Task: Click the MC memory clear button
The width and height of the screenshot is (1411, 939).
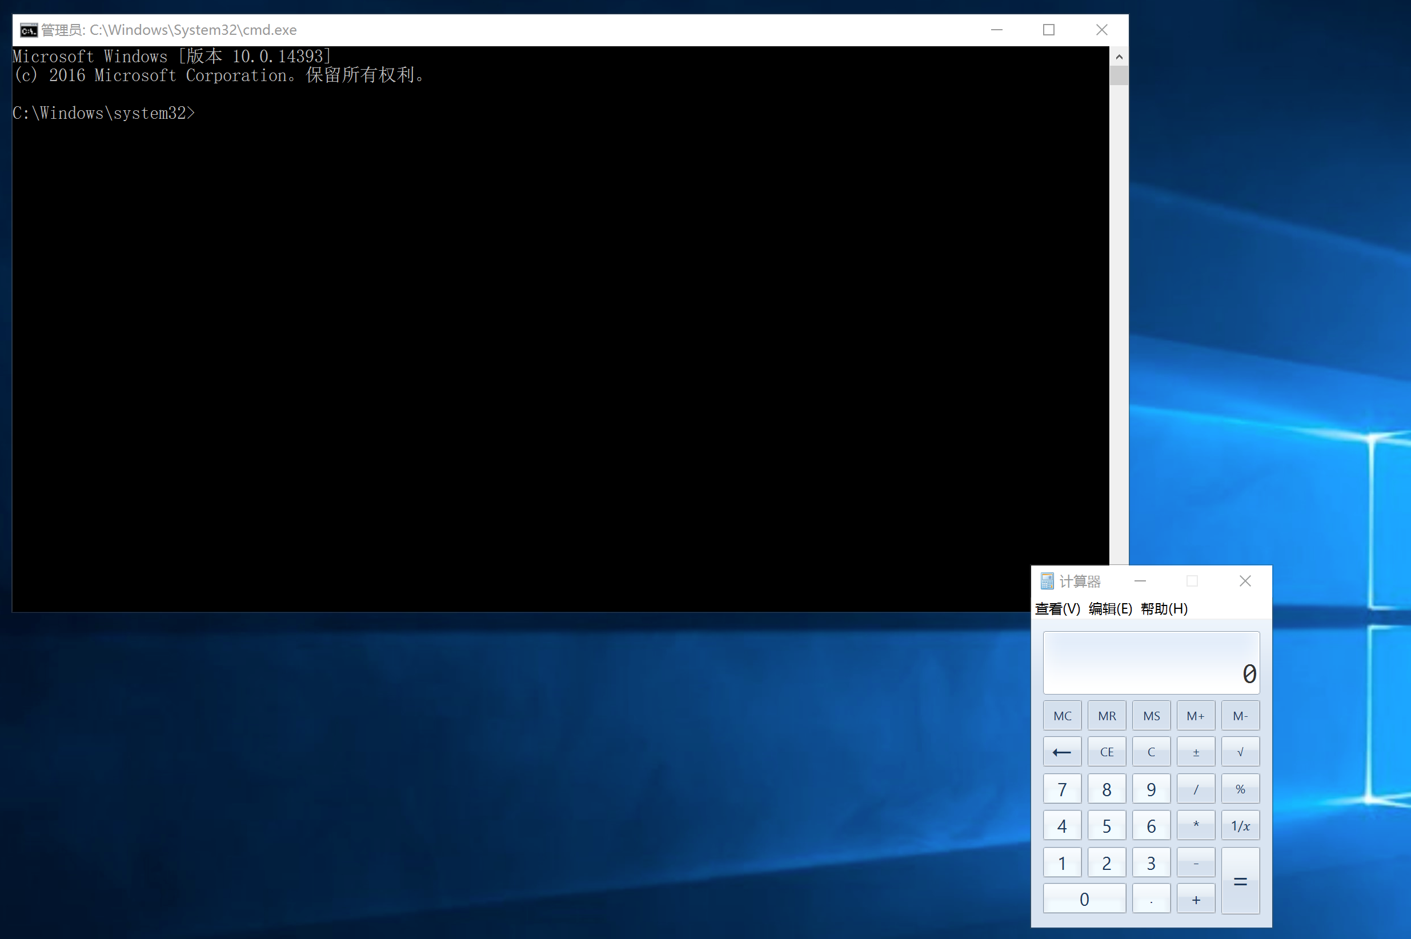Action: click(1062, 716)
